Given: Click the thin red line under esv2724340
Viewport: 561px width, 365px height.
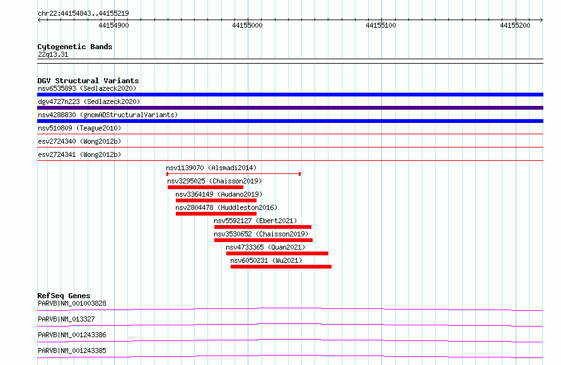Looking at the screenshot, I should click(x=290, y=148).
